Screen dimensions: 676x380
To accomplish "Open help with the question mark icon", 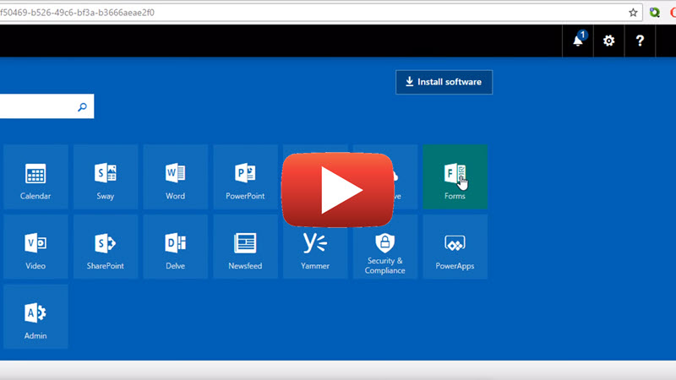I will [640, 41].
